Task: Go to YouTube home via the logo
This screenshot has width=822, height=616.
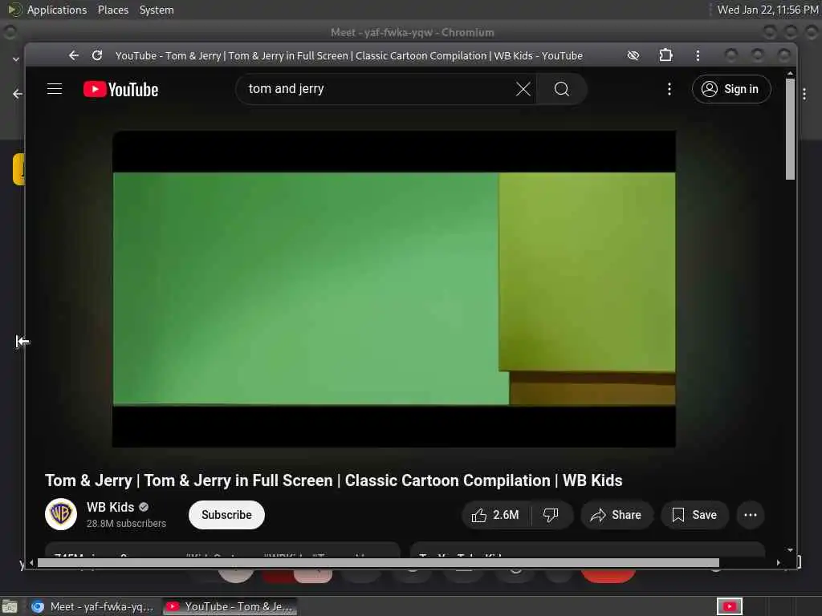Action: 120,90
